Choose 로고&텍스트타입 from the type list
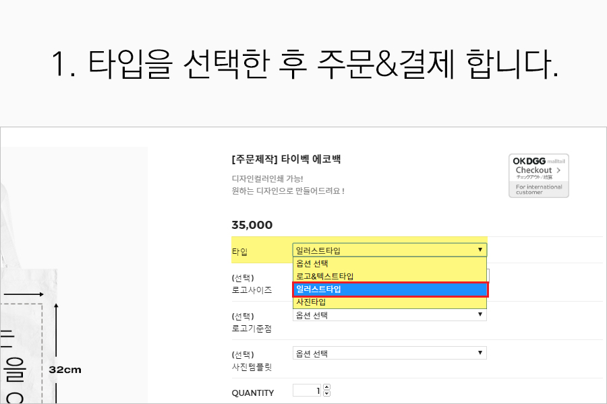This screenshot has width=607, height=404. pyautogui.click(x=389, y=277)
